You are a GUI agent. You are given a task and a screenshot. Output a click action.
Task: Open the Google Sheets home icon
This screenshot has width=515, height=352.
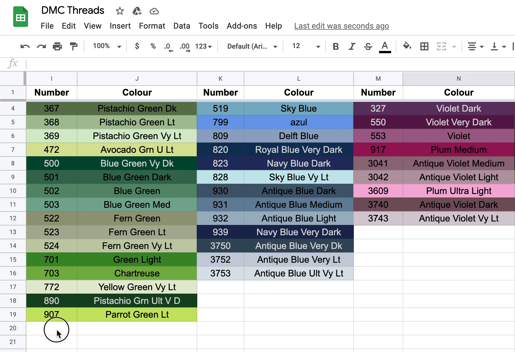pyautogui.click(x=21, y=17)
